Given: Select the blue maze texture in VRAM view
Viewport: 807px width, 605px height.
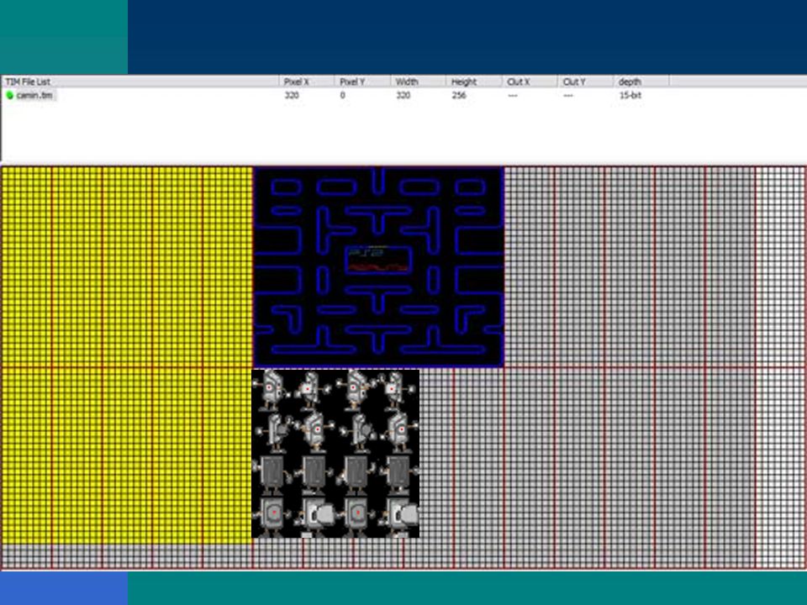Looking at the screenshot, I should 378,266.
